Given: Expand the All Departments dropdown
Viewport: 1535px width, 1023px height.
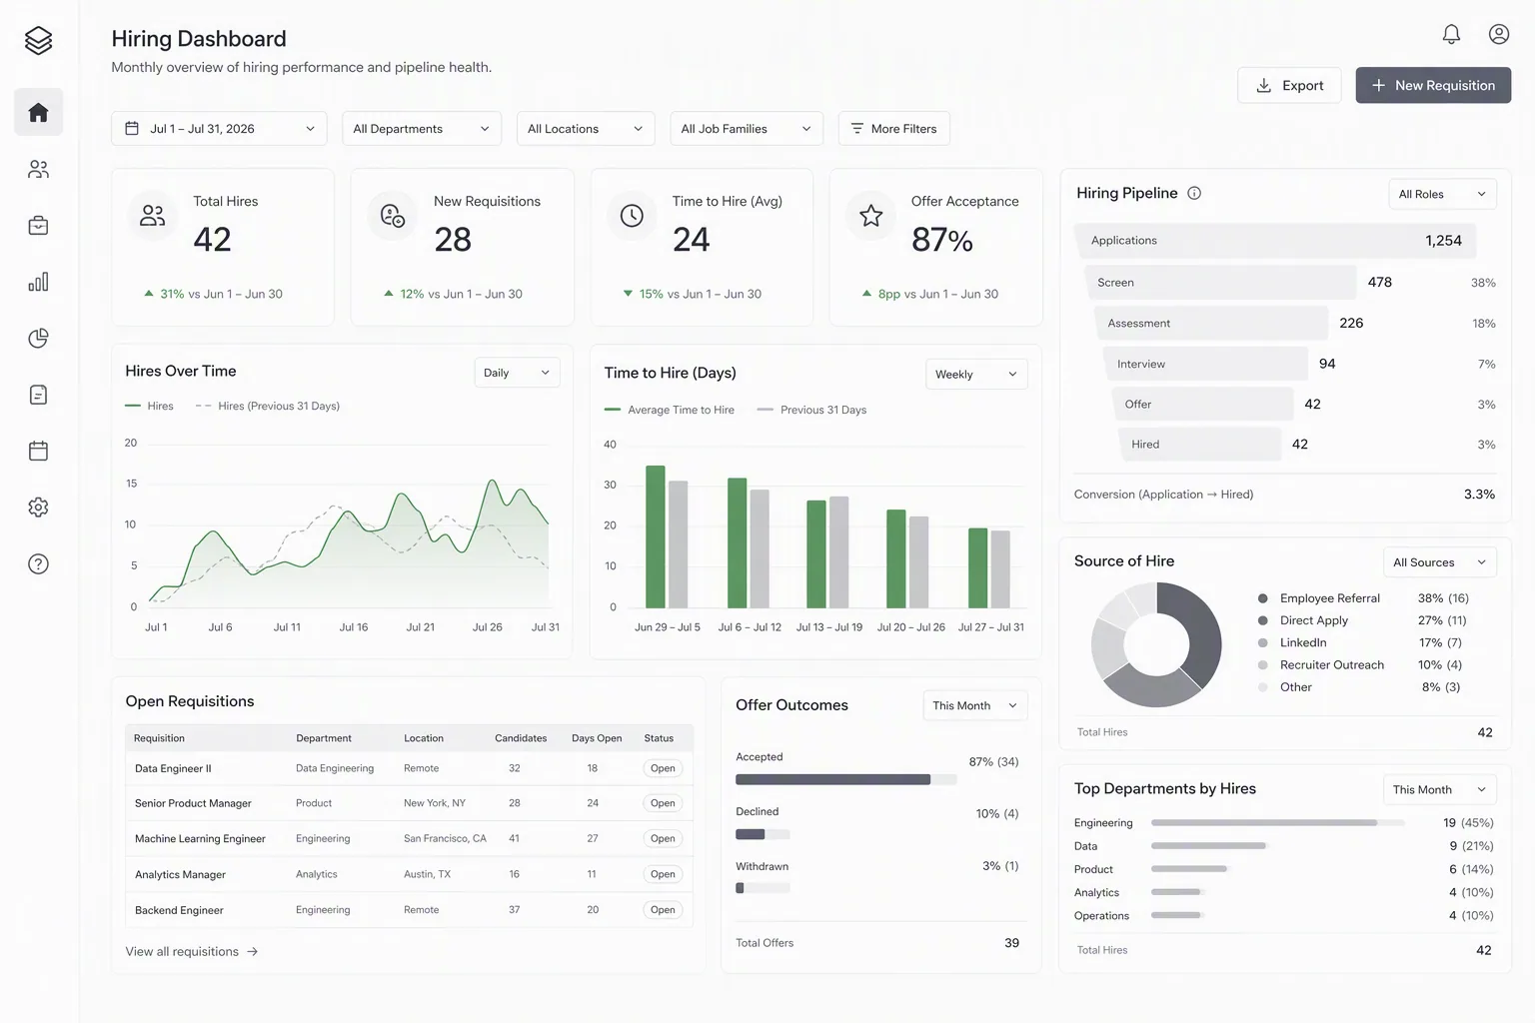Looking at the screenshot, I should 422,129.
